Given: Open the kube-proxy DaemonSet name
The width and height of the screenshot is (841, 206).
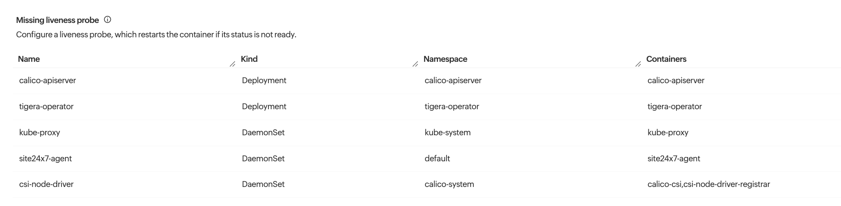Looking at the screenshot, I should tap(40, 133).
